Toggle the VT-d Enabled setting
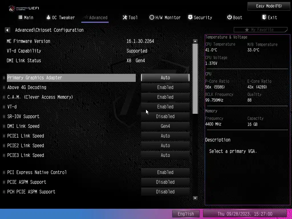Viewport: 292px width, 219px height. pos(165,107)
